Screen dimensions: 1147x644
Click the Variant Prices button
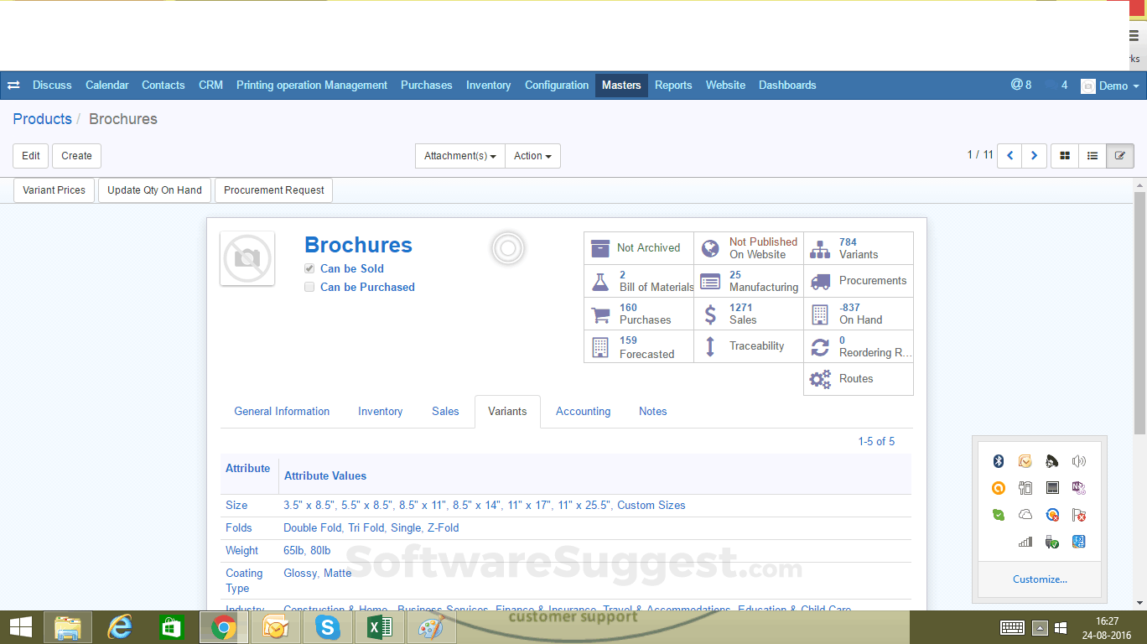(x=54, y=190)
